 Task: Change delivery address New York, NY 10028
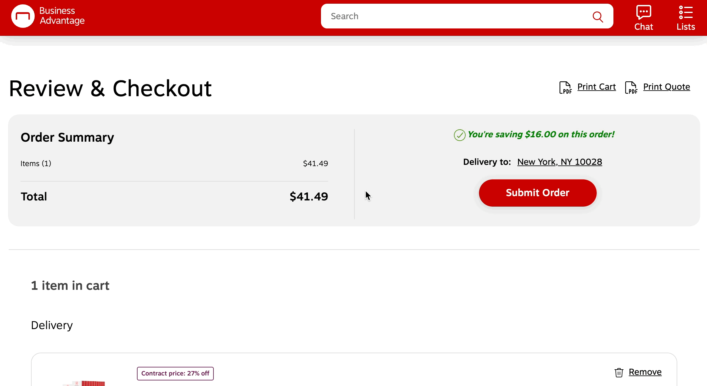(560, 162)
